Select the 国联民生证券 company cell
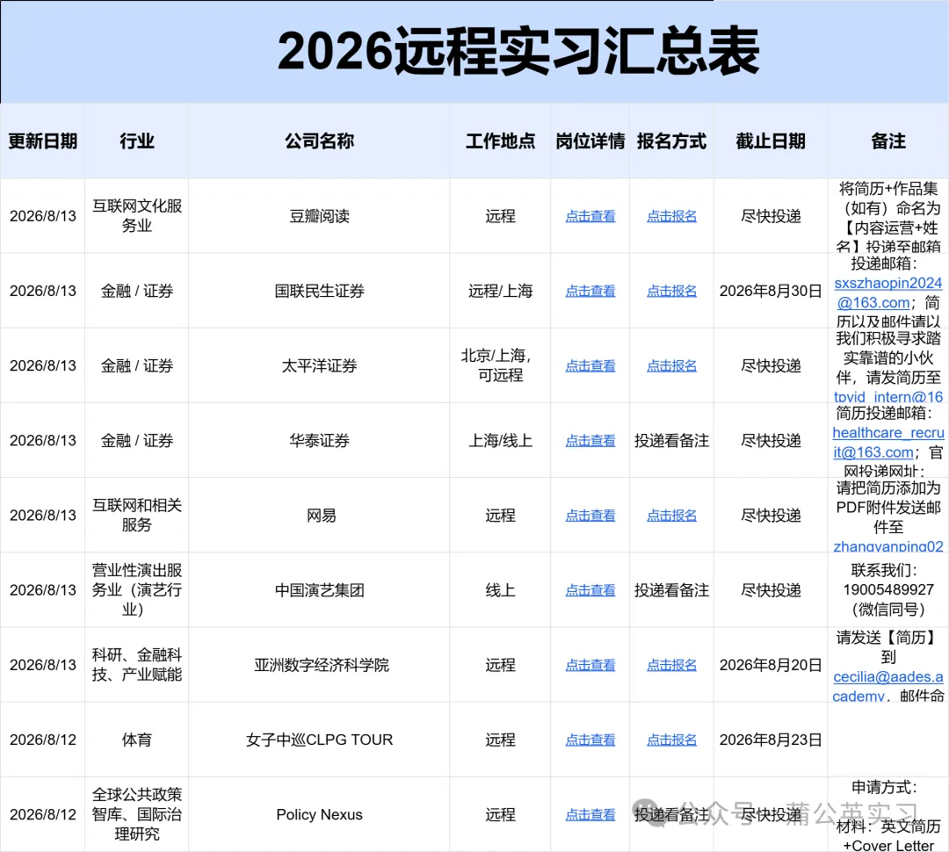This screenshot has width=949, height=852. tap(319, 291)
